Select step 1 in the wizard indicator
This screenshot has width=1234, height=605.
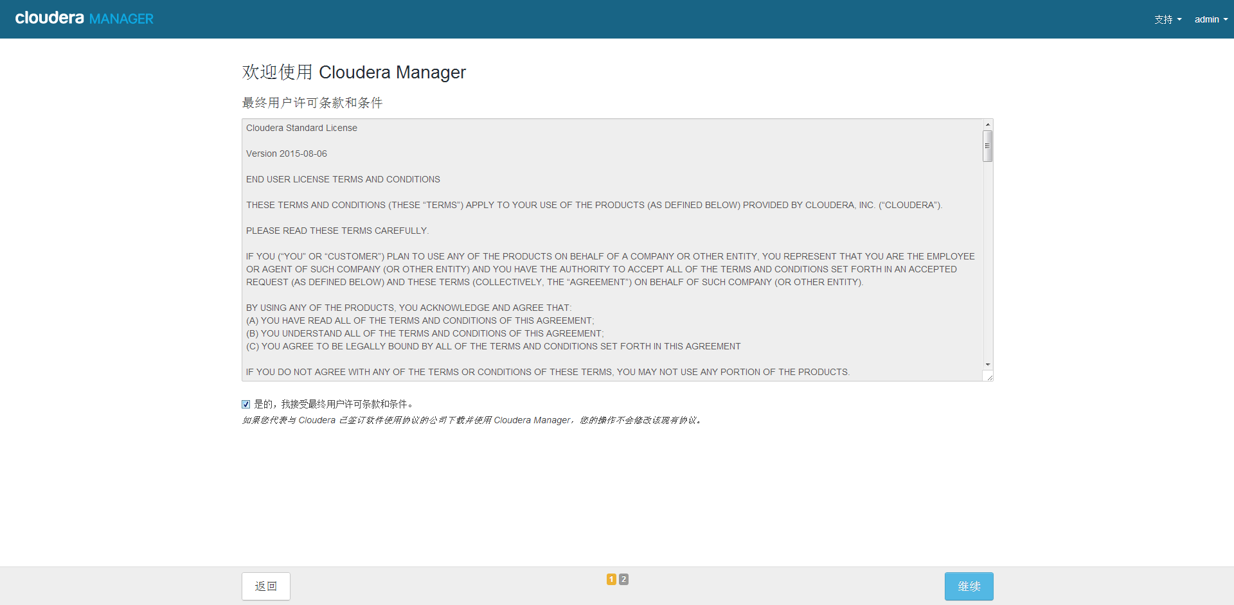click(611, 579)
